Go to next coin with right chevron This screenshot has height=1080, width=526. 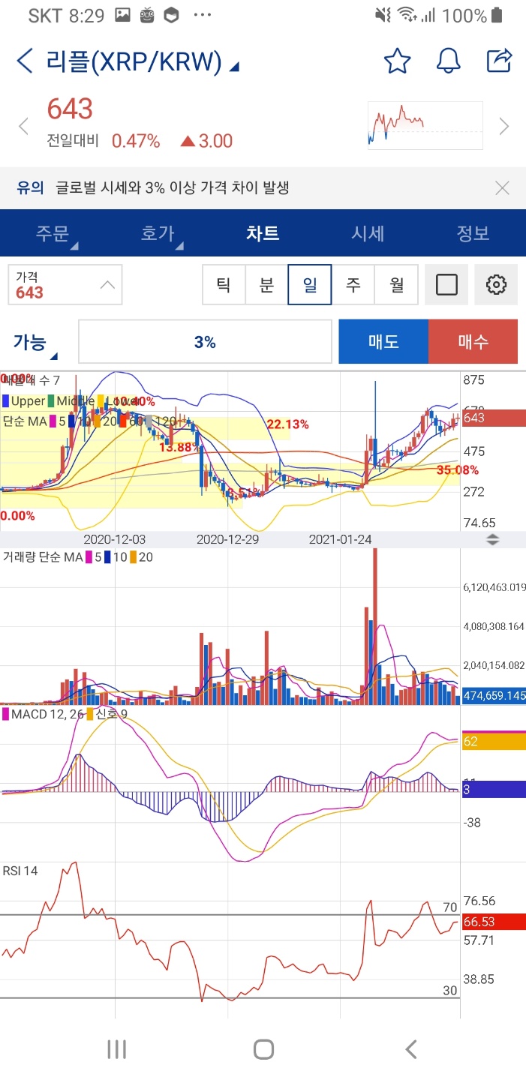pos(504,126)
